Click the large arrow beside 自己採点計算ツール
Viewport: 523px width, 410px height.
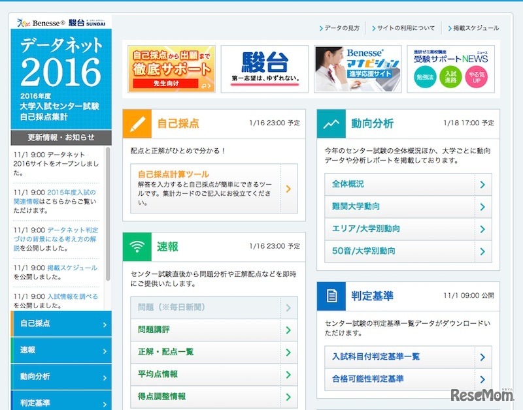pyautogui.click(x=288, y=188)
